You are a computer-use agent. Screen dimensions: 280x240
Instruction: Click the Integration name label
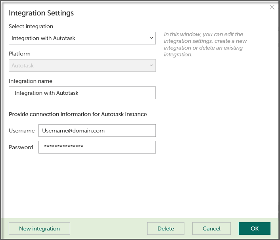click(x=31, y=81)
